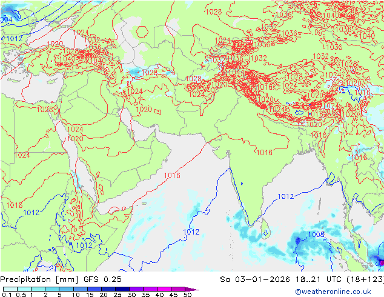Click the 10–15 mm legend color swatch

click(x=80, y=289)
